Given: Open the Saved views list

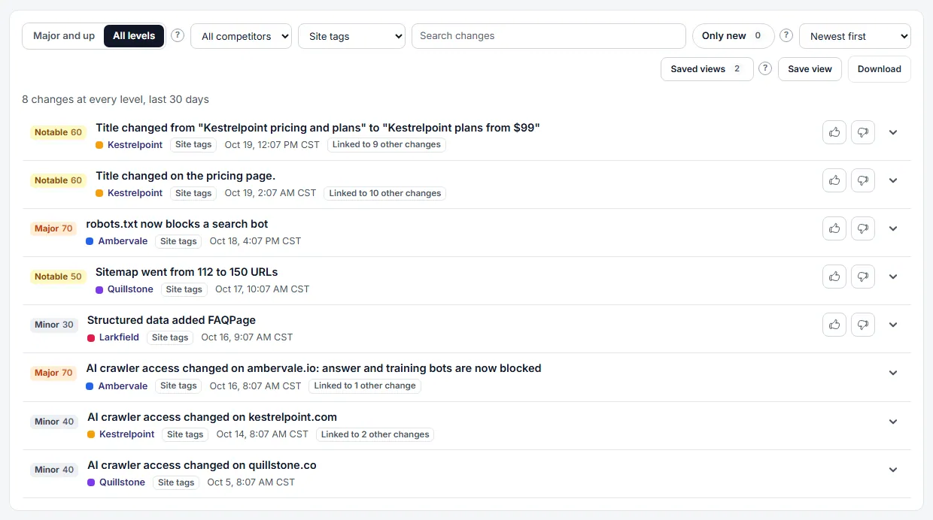Looking at the screenshot, I should coord(707,68).
